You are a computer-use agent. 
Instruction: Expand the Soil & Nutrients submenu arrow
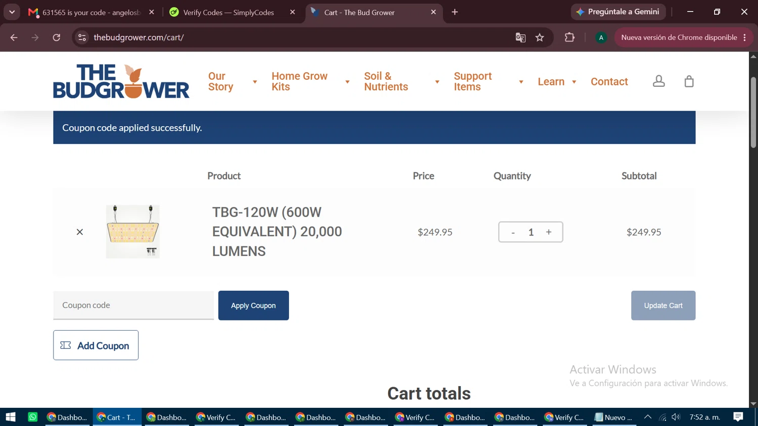coord(437,82)
